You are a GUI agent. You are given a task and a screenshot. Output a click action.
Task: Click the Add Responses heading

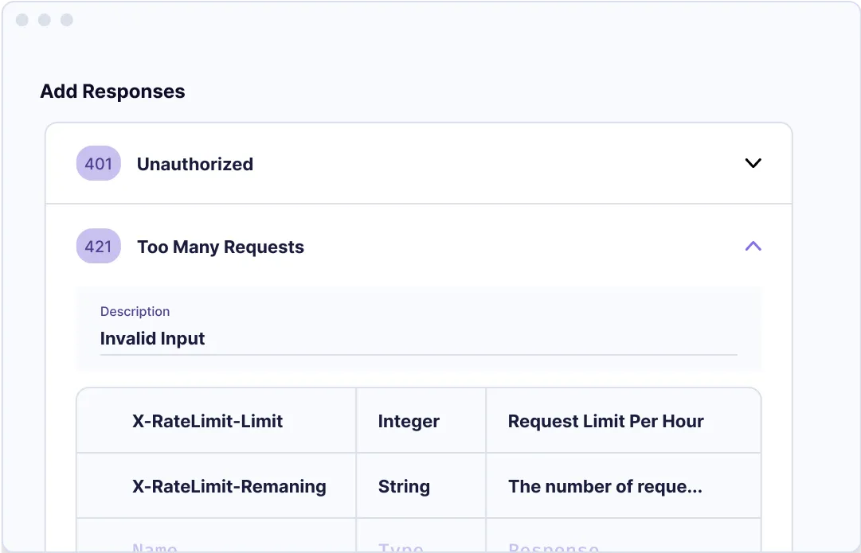click(112, 92)
